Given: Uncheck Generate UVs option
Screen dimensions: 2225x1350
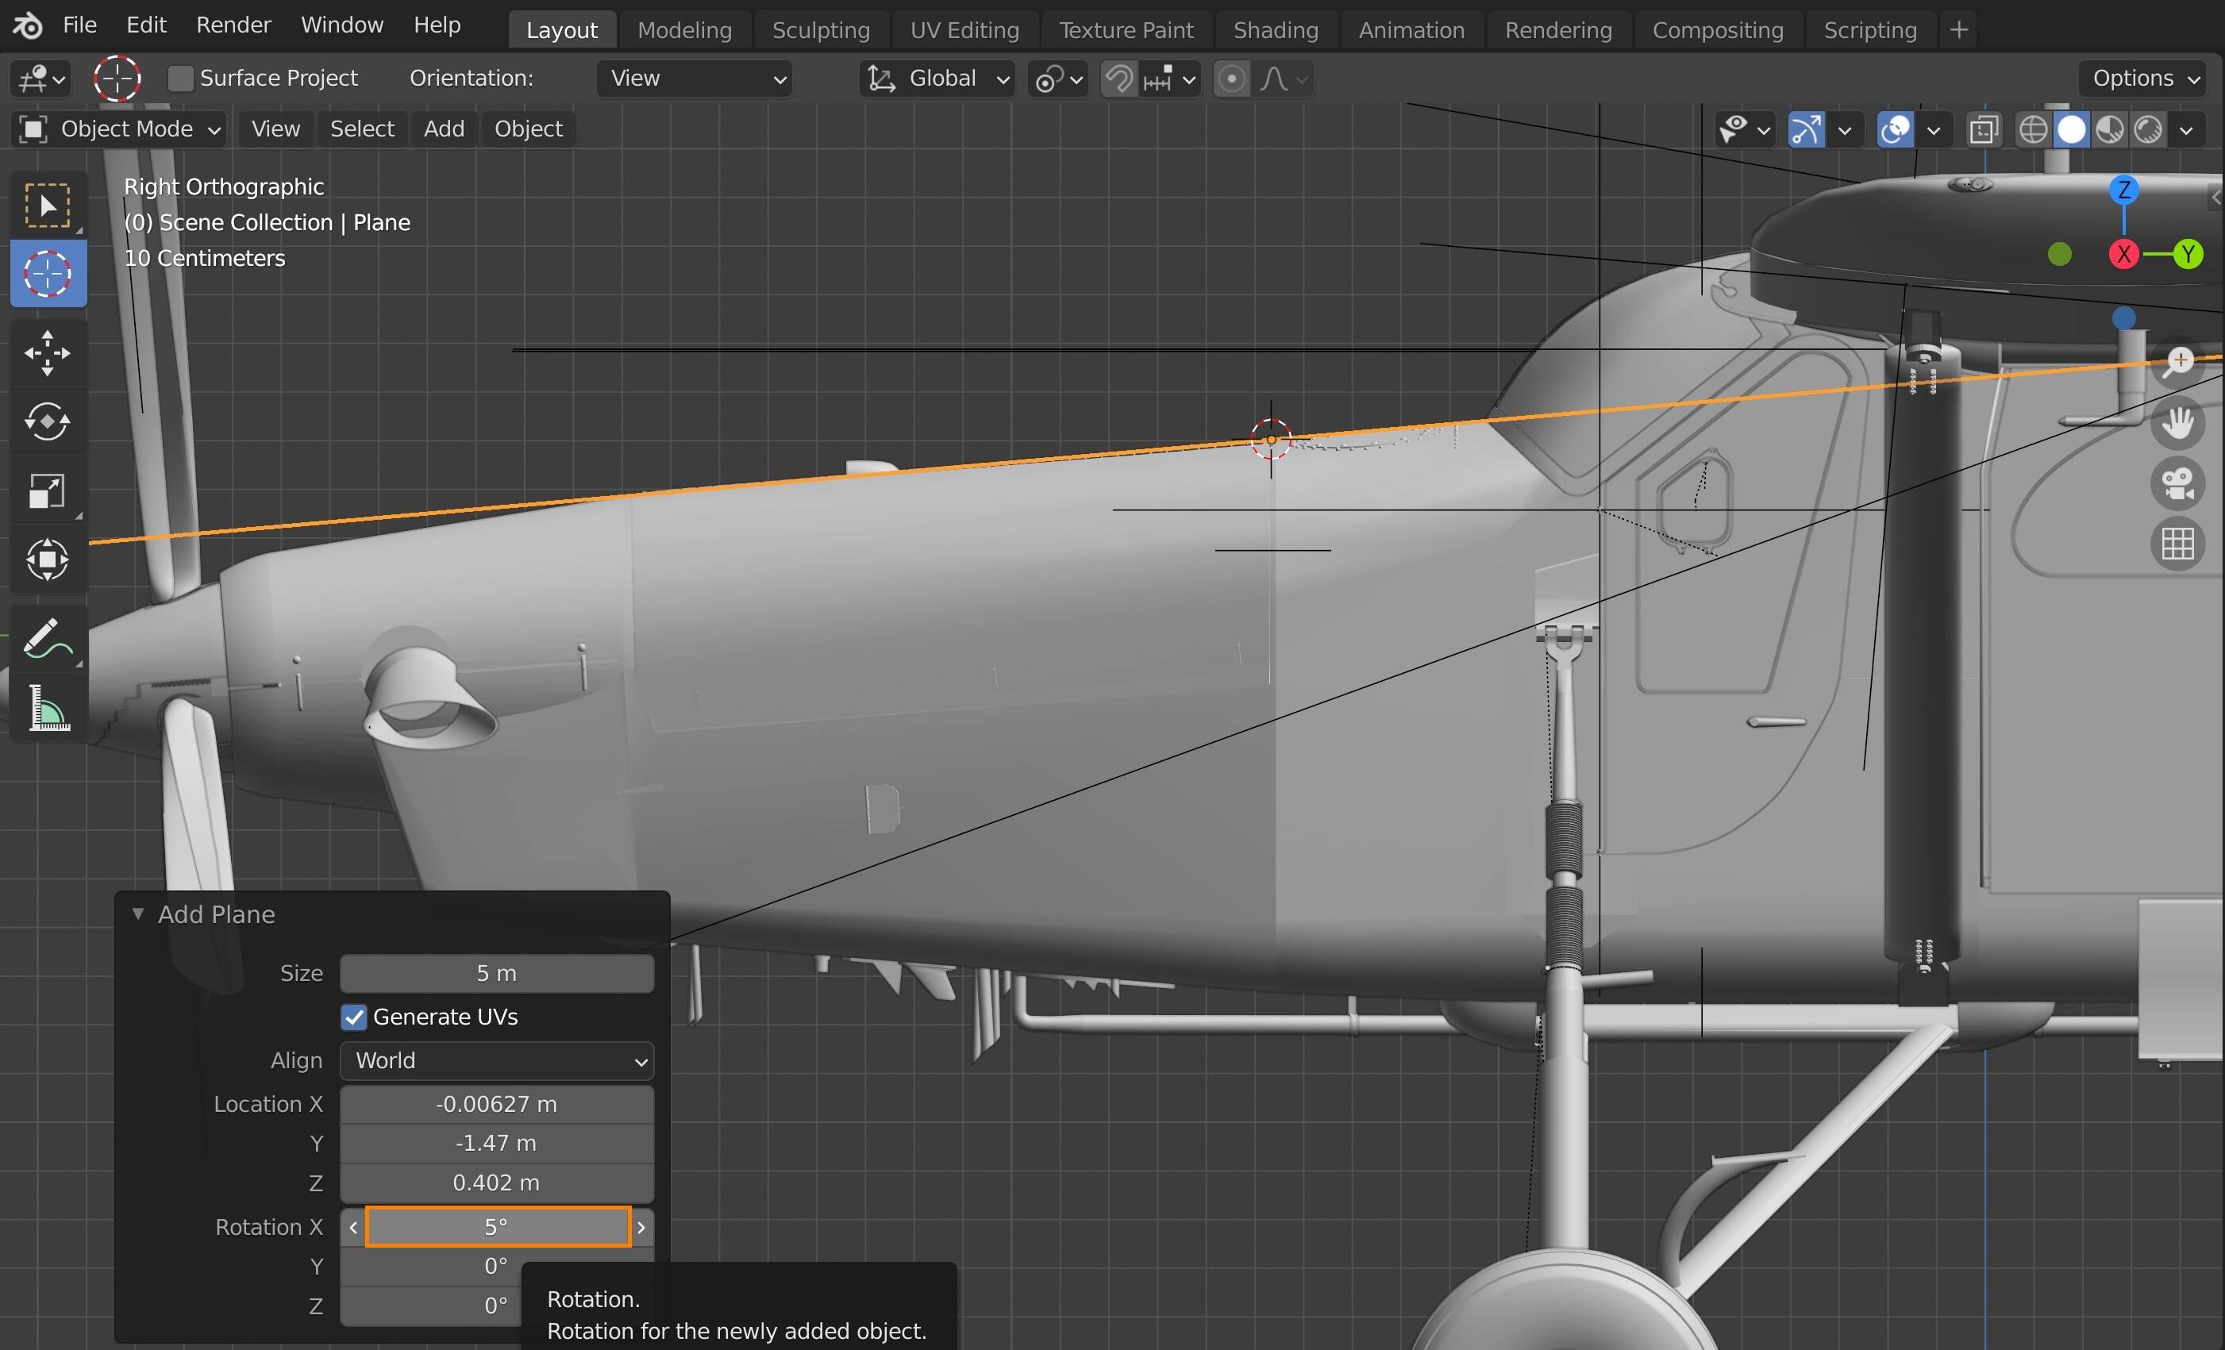Looking at the screenshot, I should (x=354, y=1017).
